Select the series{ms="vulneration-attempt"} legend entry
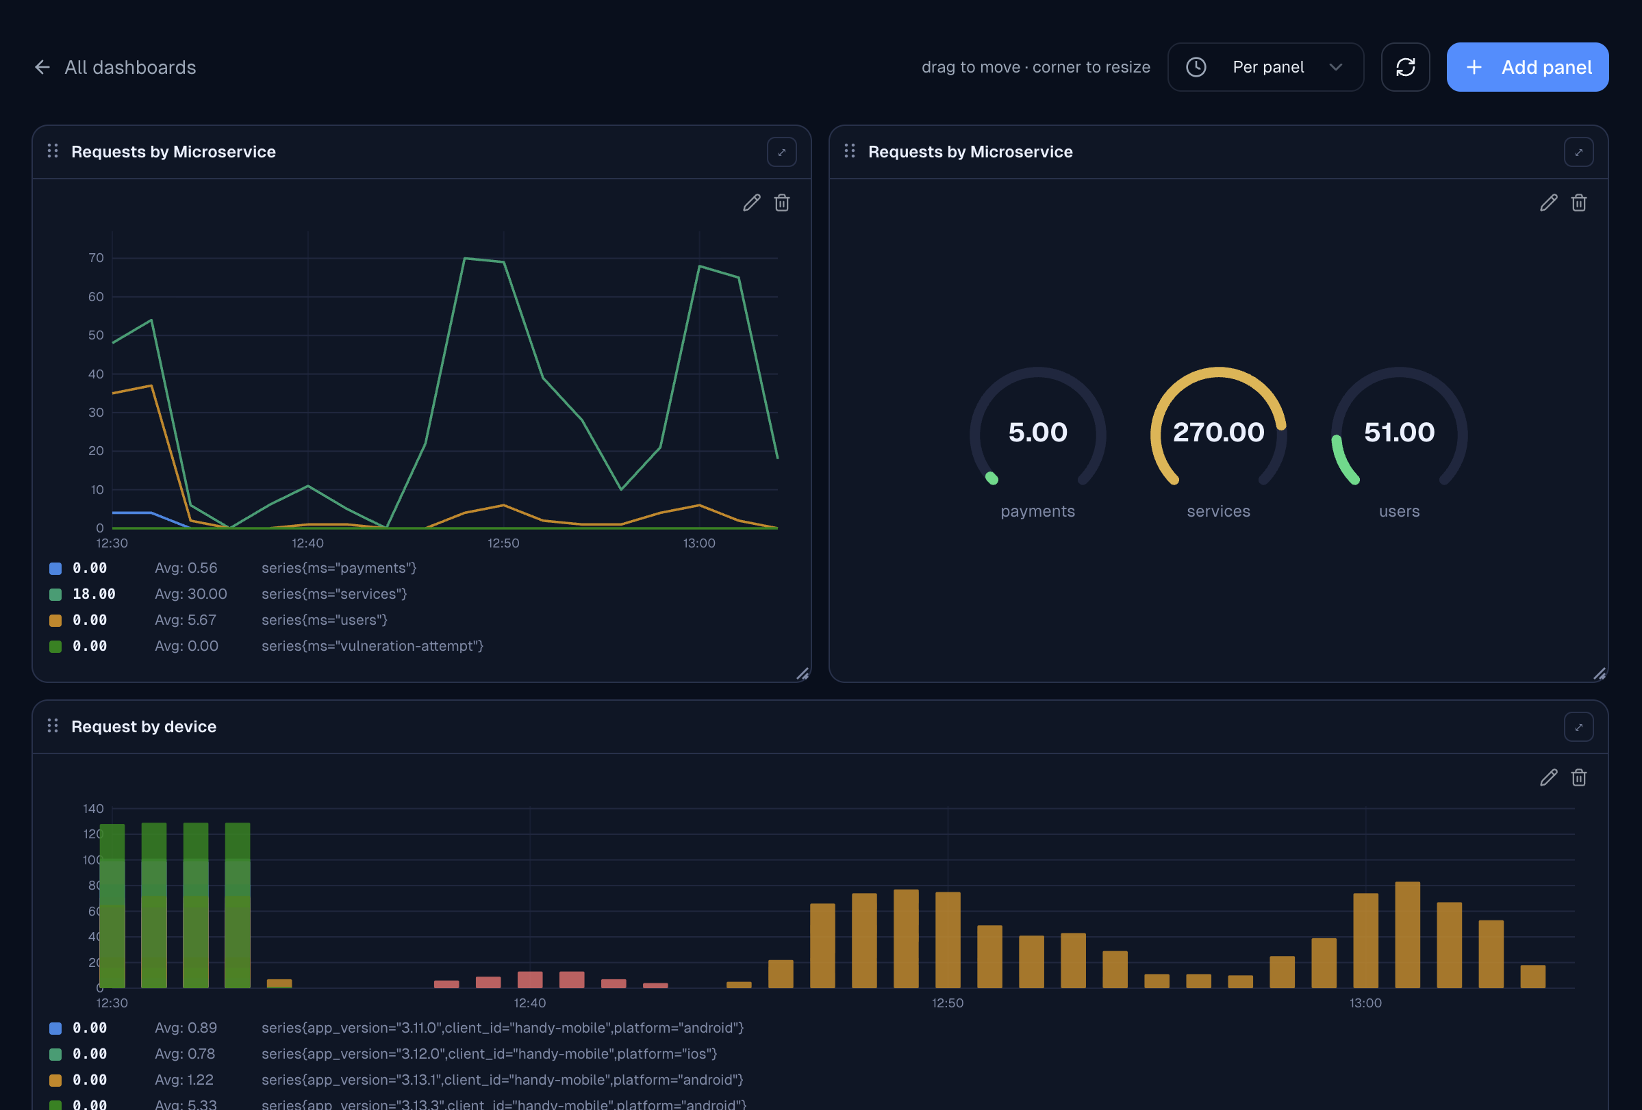The image size is (1642, 1110). (x=372, y=646)
